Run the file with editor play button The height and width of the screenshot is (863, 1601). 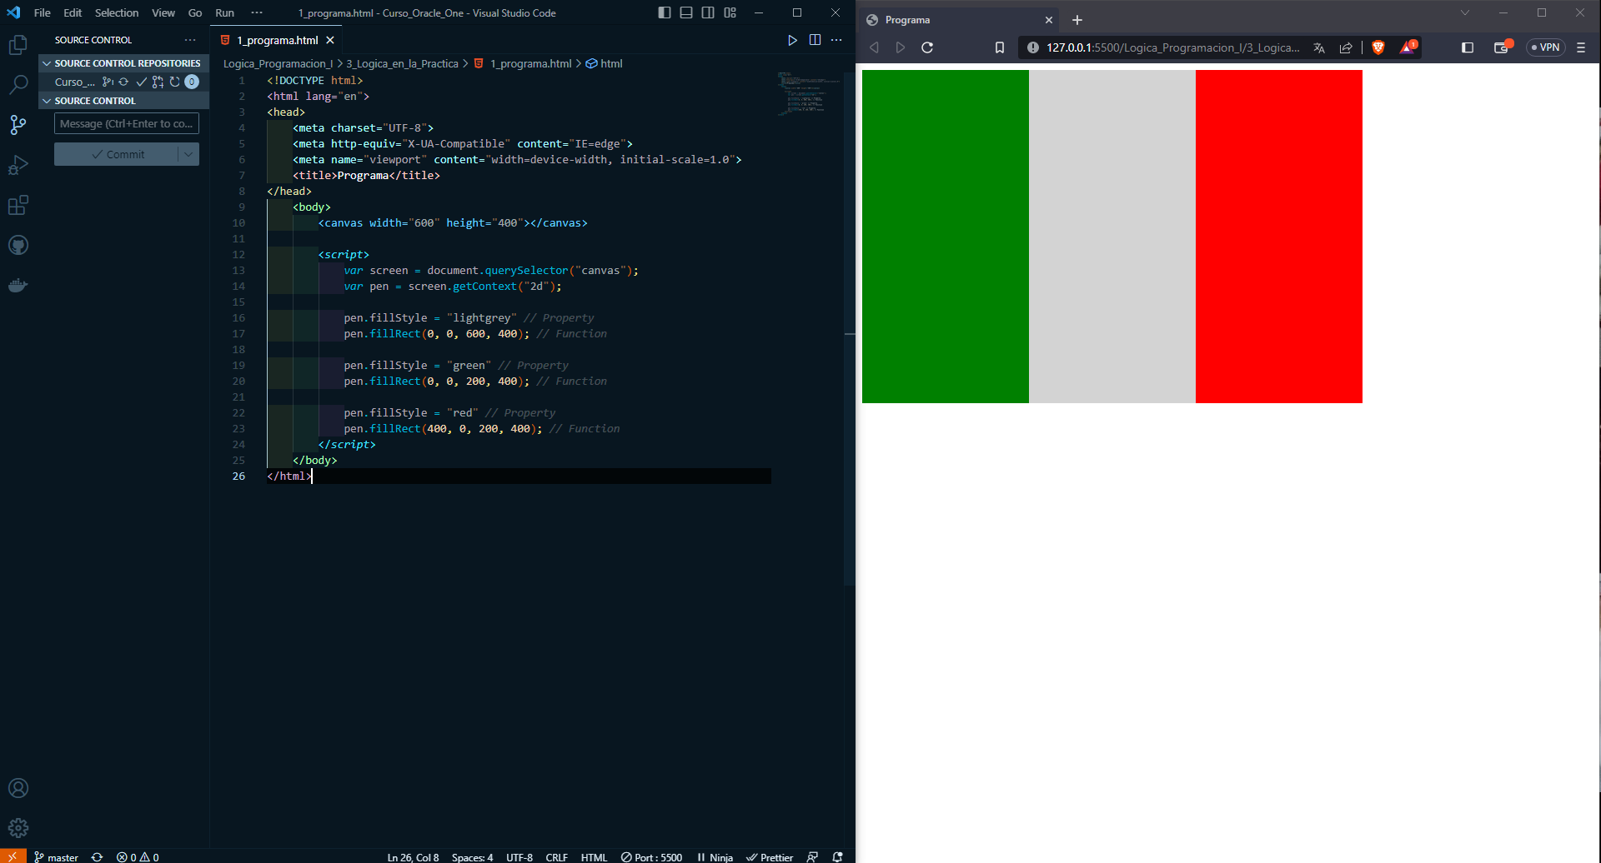(792, 40)
